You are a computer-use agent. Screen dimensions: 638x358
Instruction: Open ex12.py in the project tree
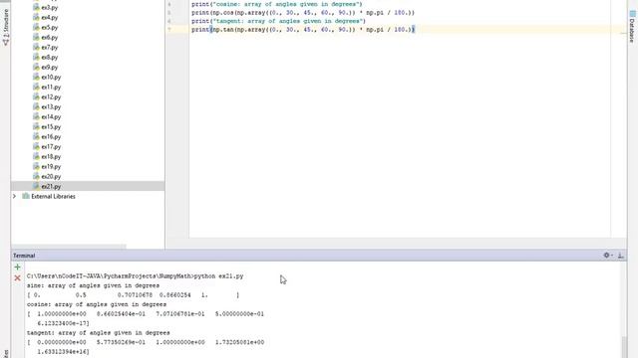point(51,97)
